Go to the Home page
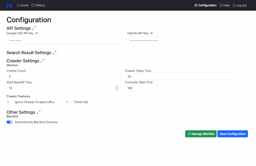 tap(22, 5)
